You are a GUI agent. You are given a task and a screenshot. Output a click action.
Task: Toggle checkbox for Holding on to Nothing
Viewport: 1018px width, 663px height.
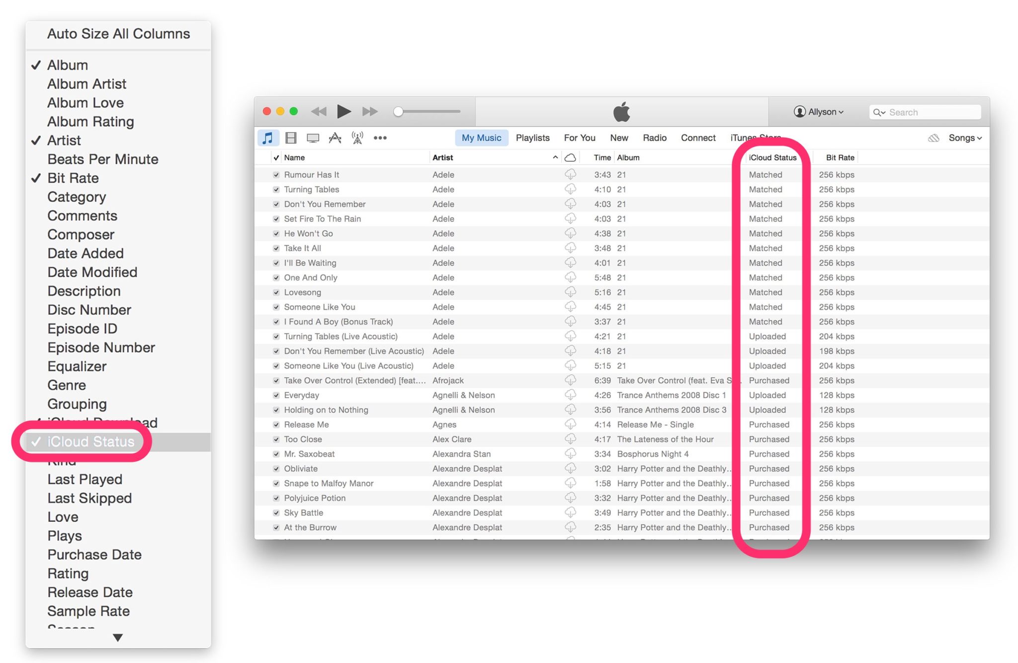click(x=276, y=410)
